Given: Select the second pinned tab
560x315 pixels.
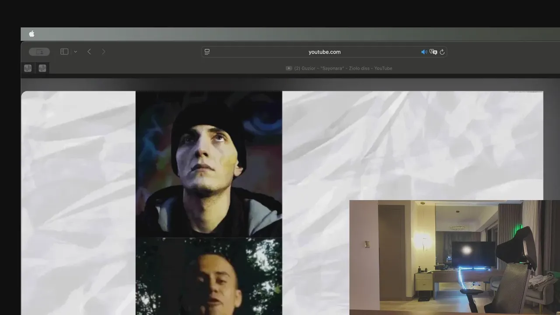Looking at the screenshot, I should pyautogui.click(x=42, y=68).
